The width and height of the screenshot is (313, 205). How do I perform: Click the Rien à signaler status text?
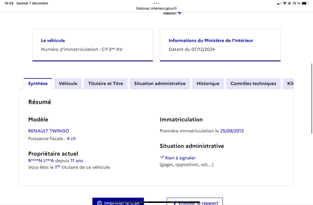(x=180, y=158)
